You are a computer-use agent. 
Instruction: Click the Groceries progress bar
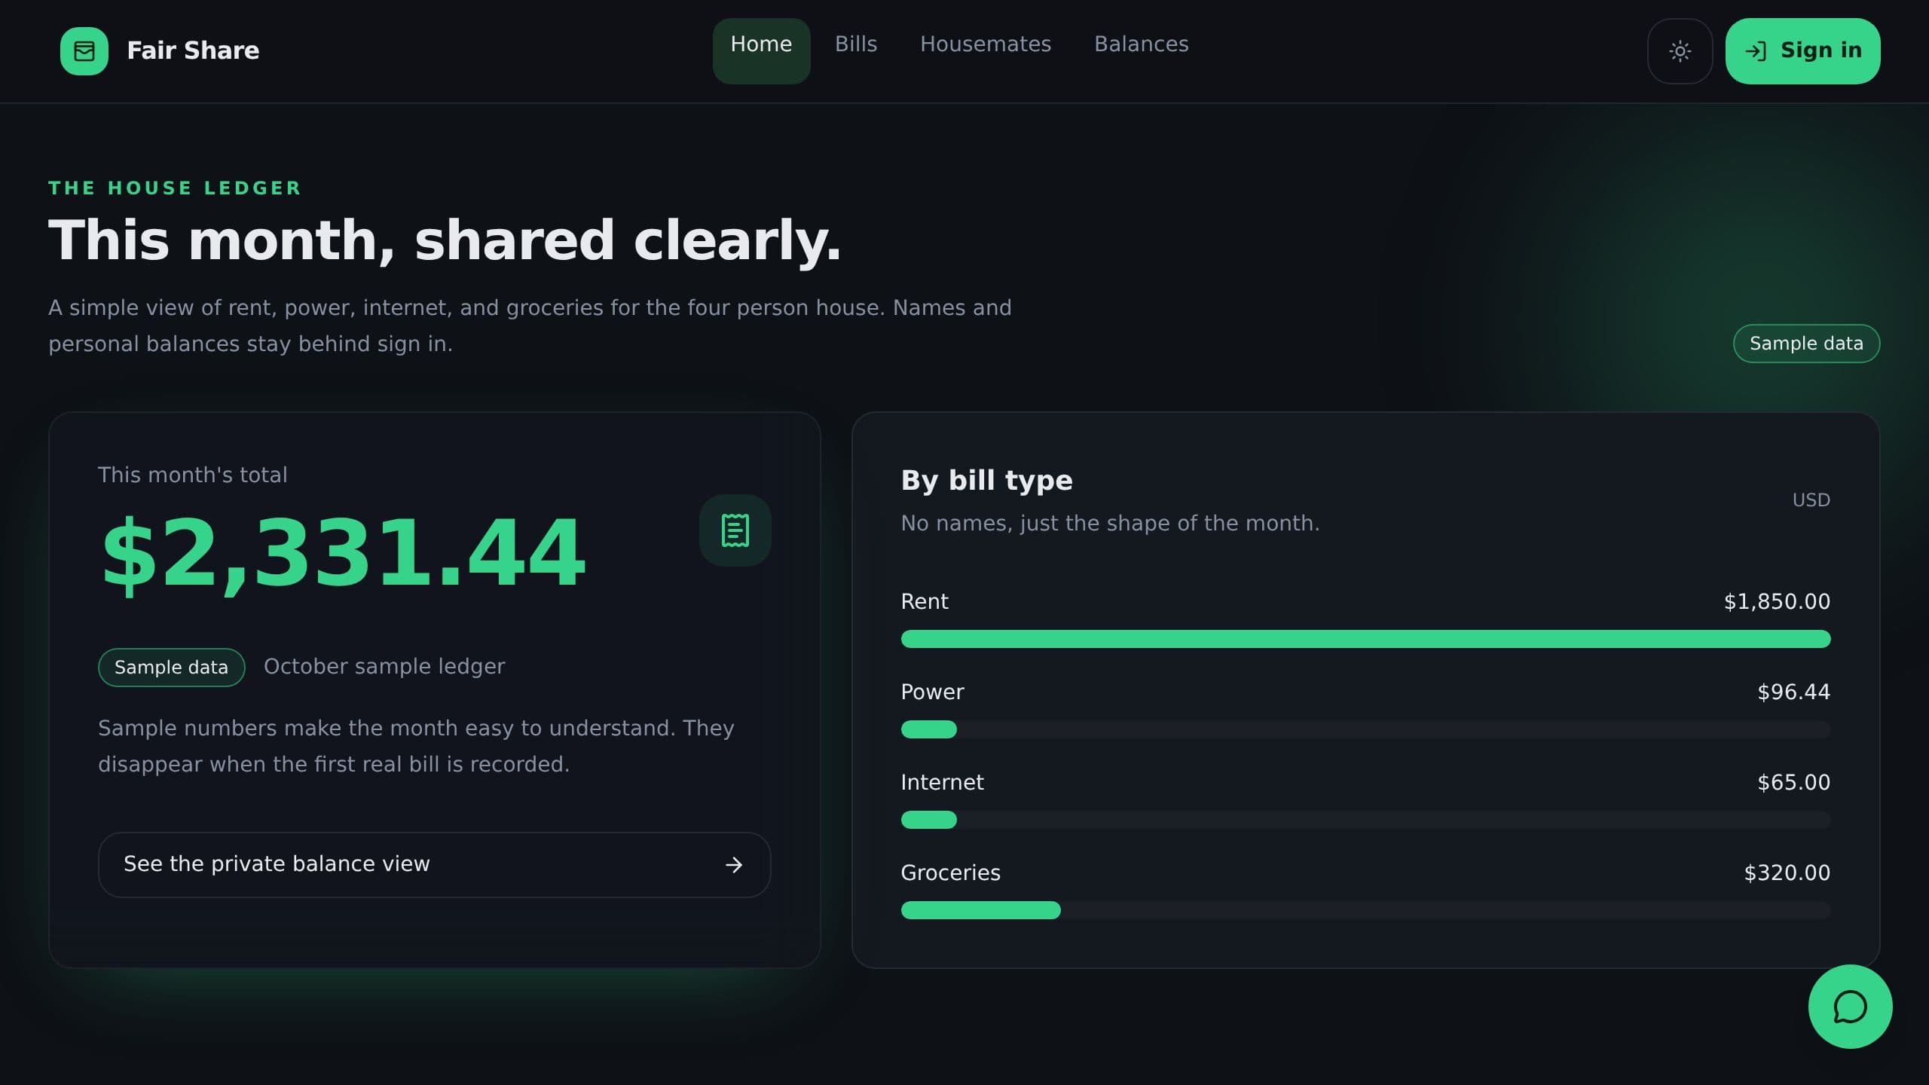click(x=1365, y=910)
